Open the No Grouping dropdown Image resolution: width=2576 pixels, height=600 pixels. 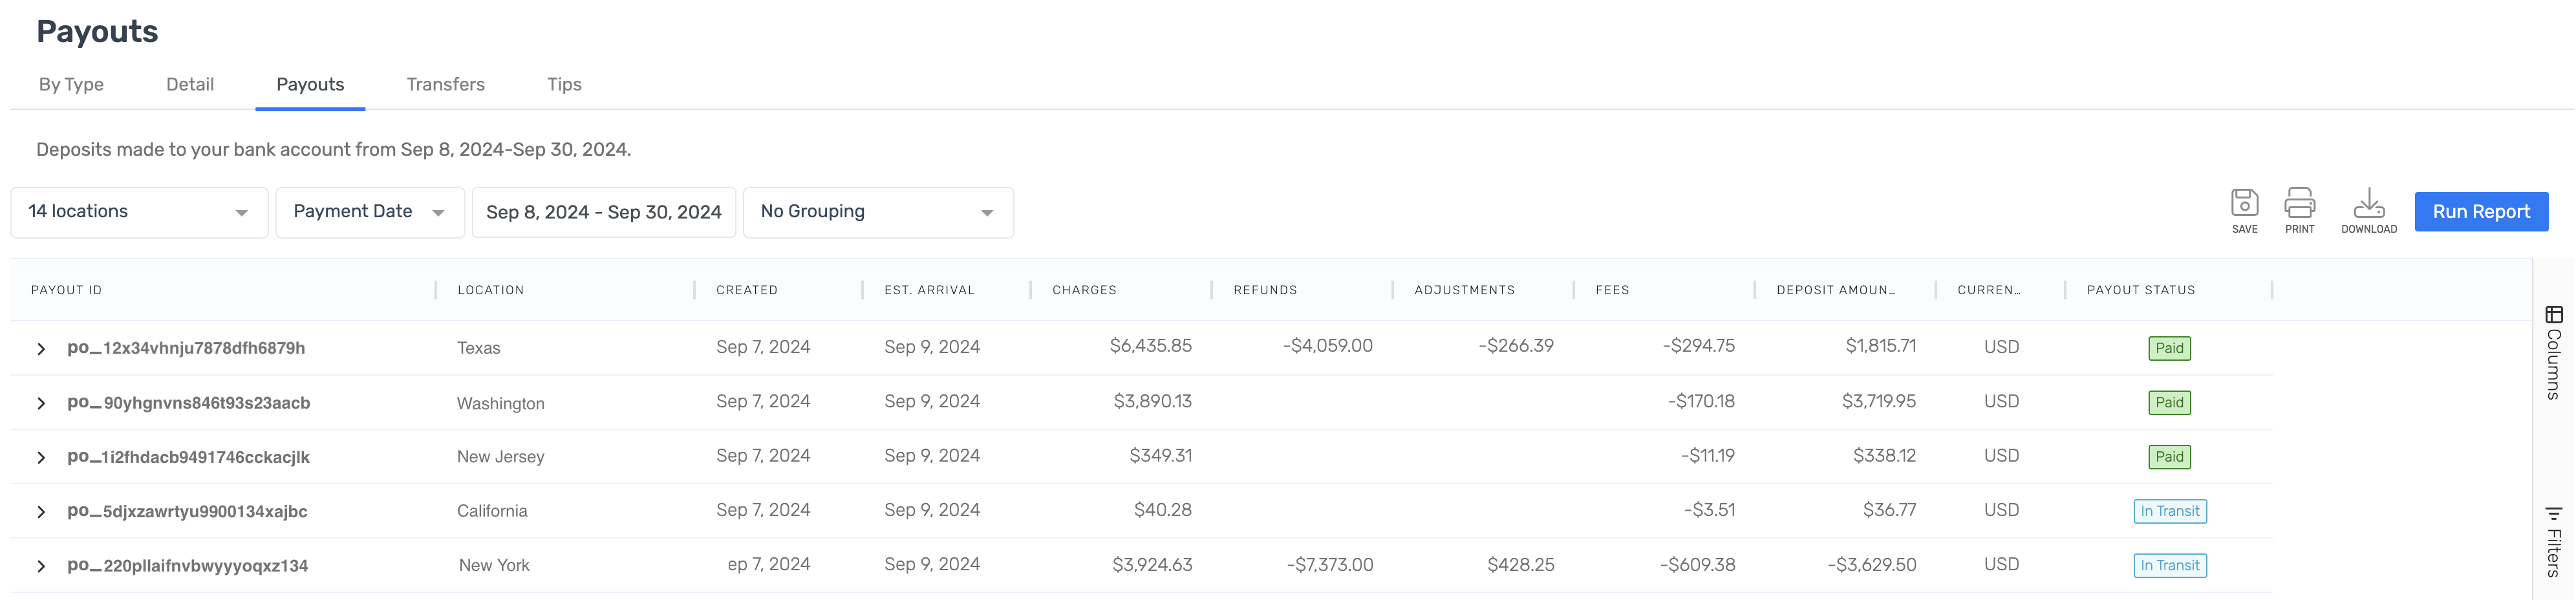pyautogui.click(x=878, y=212)
